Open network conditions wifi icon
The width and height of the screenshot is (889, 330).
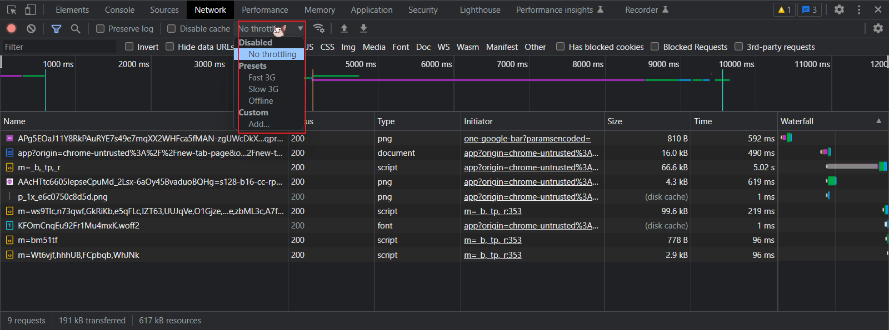point(318,28)
